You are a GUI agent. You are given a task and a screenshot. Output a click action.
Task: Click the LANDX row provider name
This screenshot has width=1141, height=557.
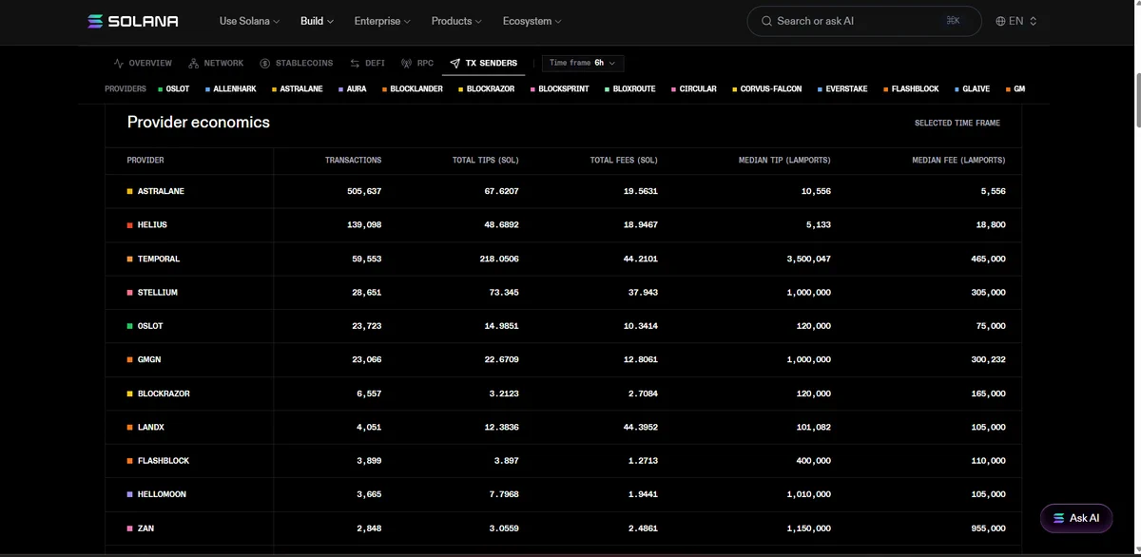coord(151,428)
